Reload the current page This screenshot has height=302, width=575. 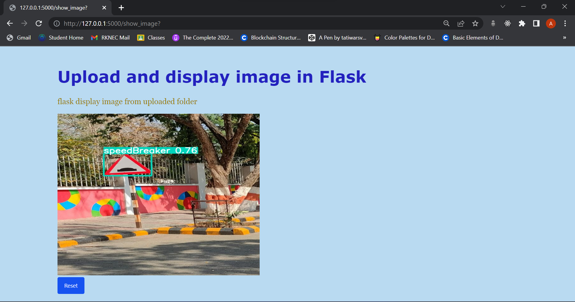pyautogui.click(x=39, y=23)
